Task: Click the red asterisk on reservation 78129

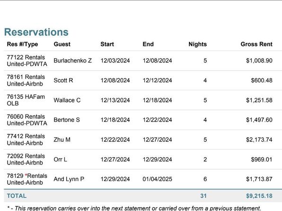Action: (x=26, y=175)
